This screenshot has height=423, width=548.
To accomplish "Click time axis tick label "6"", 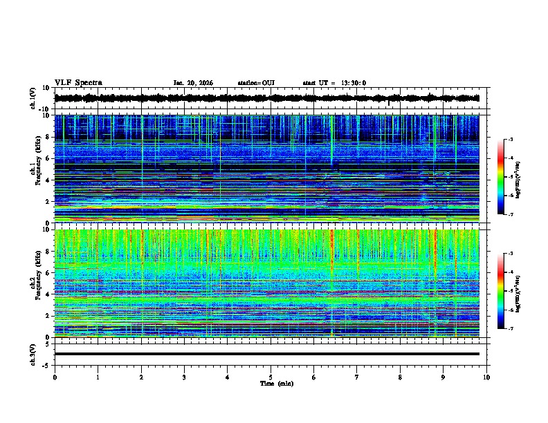I will pos(314,377).
